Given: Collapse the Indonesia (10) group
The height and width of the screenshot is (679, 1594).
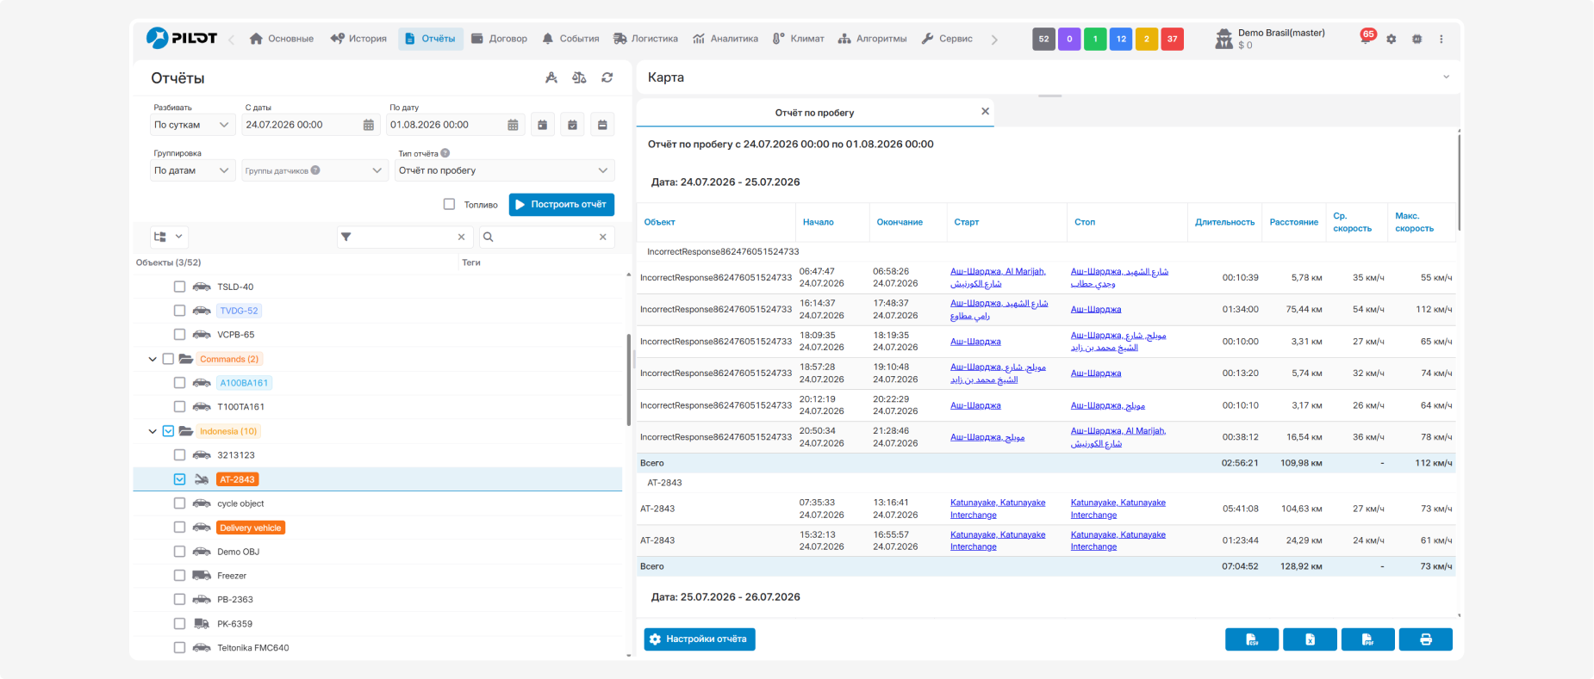Looking at the screenshot, I should tap(153, 431).
